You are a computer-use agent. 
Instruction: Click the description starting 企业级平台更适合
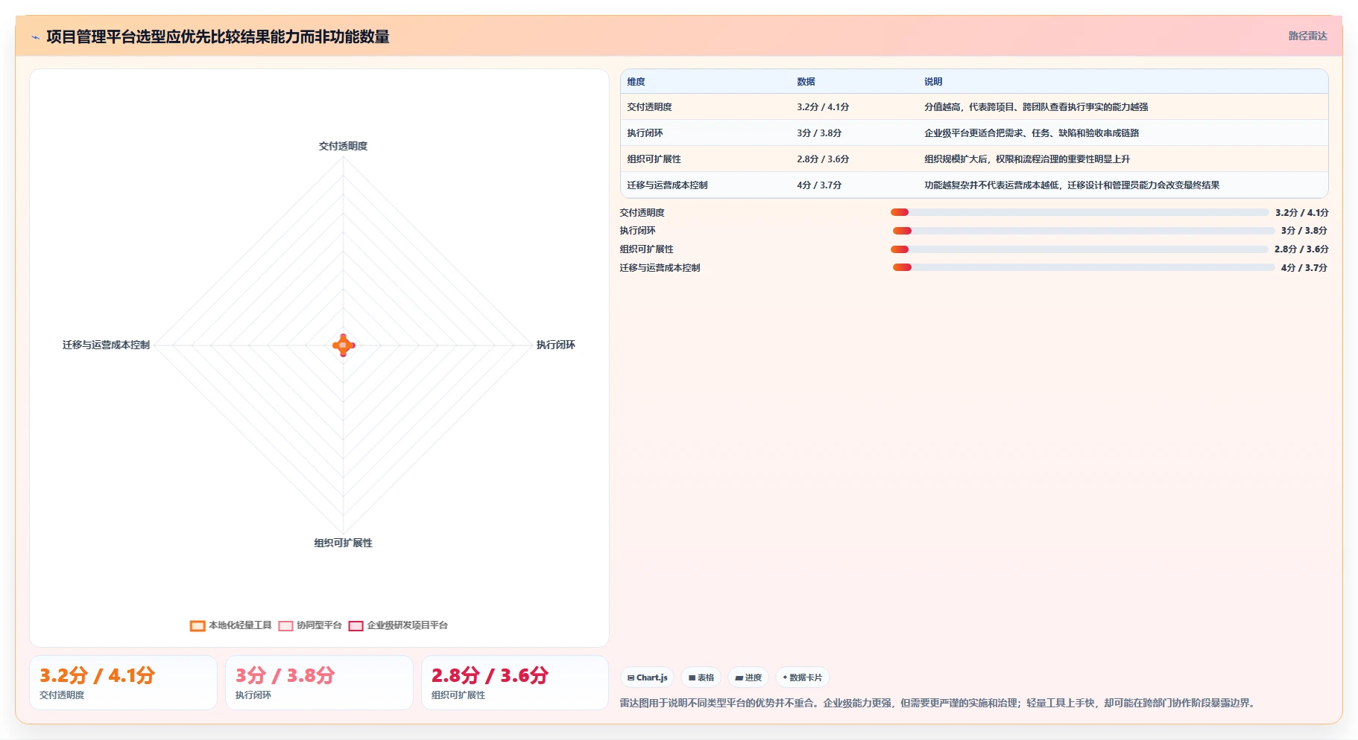point(1032,133)
